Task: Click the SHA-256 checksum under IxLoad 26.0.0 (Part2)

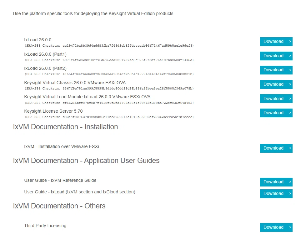Action: [x=109, y=74]
